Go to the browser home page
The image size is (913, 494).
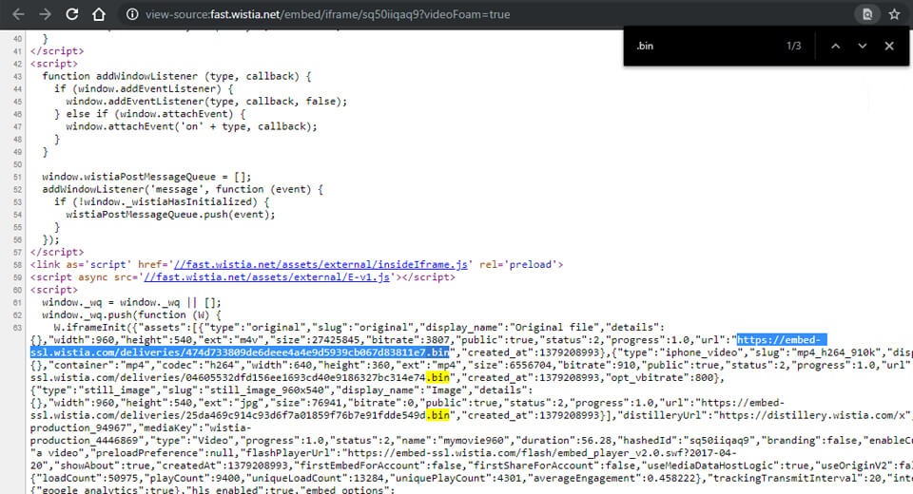100,14
